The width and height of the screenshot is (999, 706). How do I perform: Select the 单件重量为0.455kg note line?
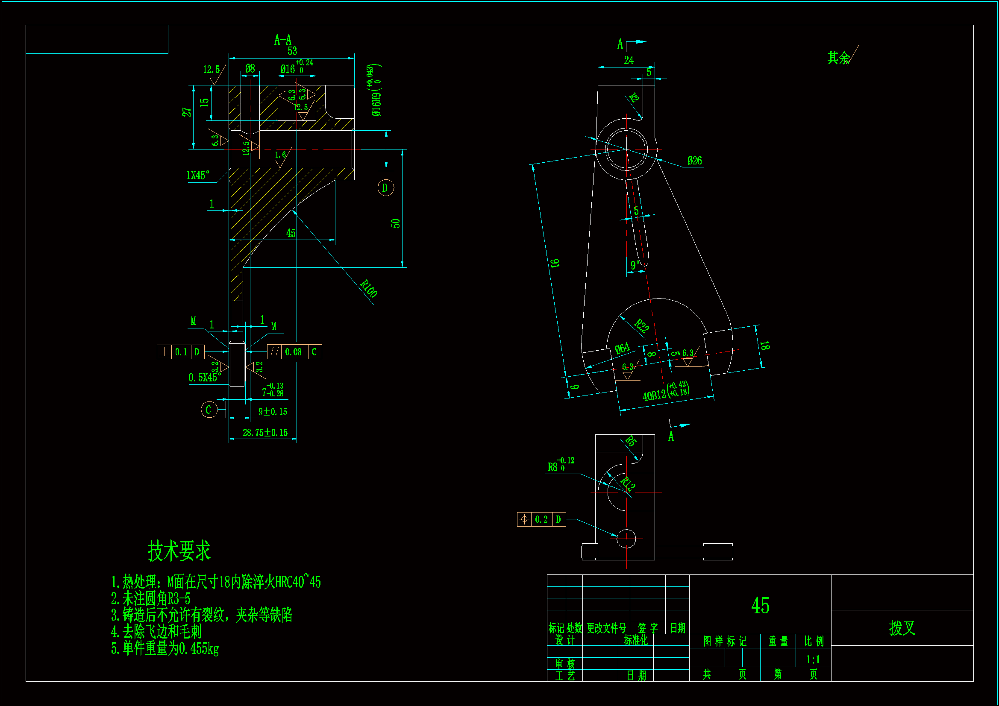(x=165, y=649)
